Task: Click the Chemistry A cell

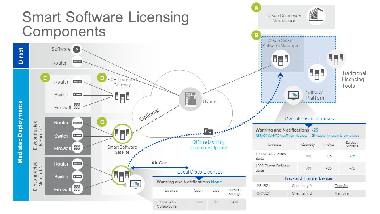Action: (302, 186)
